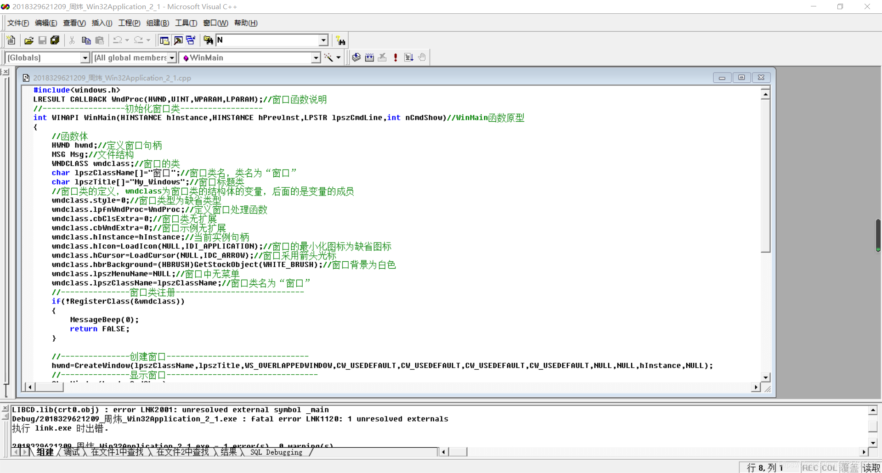Compile the file with the Compile icon
Image resolution: width=882 pixels, height=473 pixels.
(356, 57)
